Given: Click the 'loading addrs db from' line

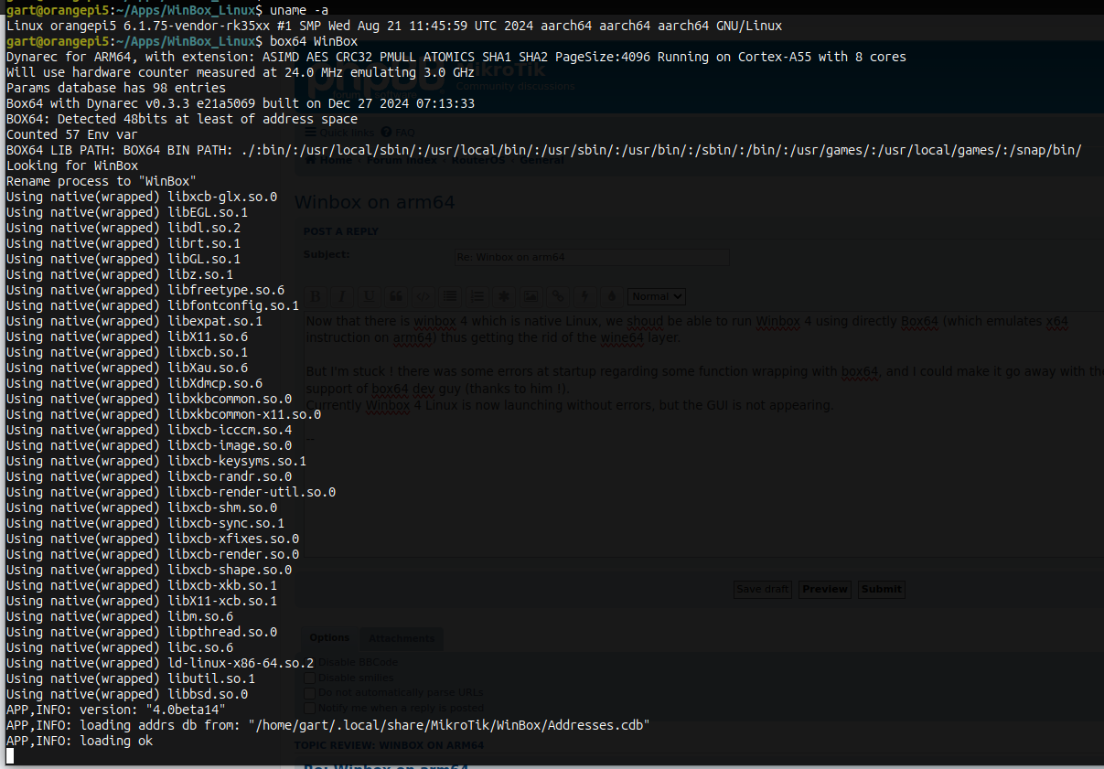Looking at the screenshot, I should pos(328,725).
